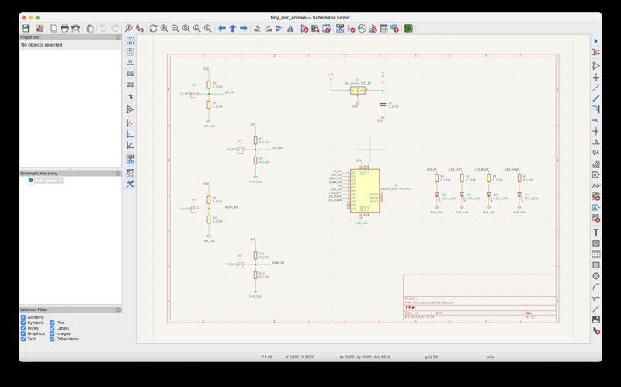Click the Print schematic icon
The height and width of the screenshot is (387, 621).
click(x=64, y=28)
